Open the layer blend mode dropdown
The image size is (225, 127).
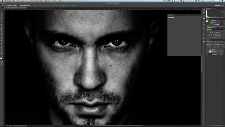pyautogui.click(x=211, y=44)
